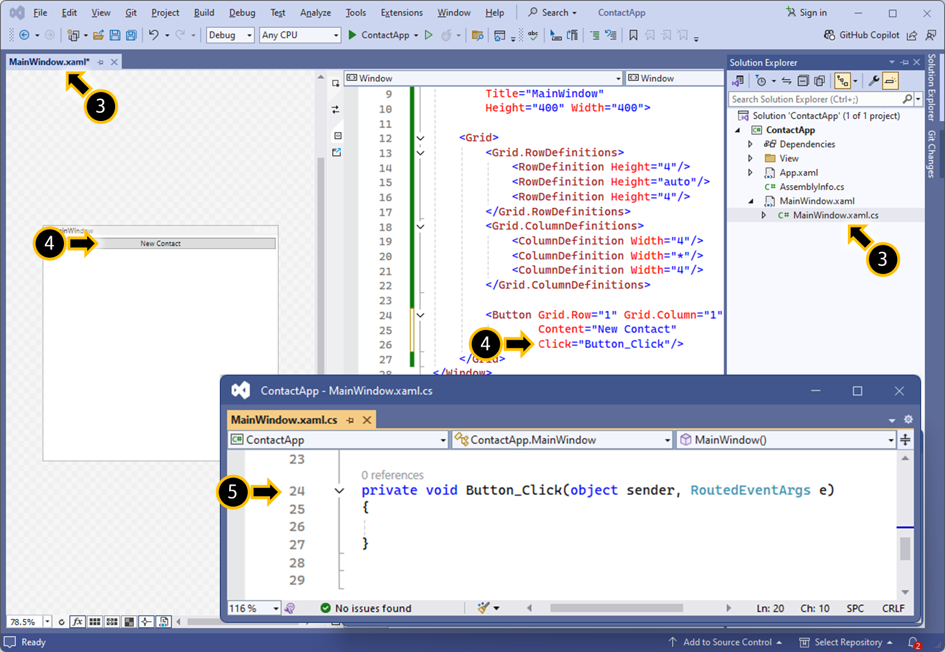Click the New Contact button in designer
This screenshot has width=945, height=652.
coord(160,244)
